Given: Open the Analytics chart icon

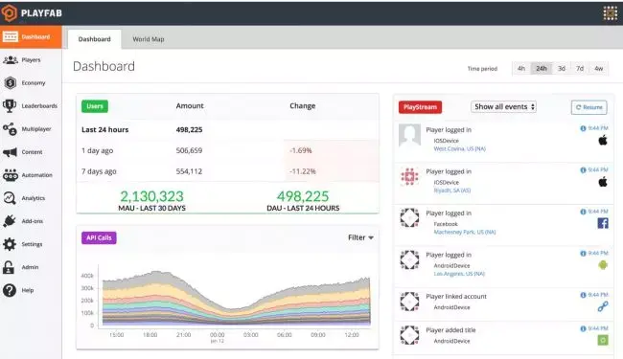Looking at the screenshot, I should point(10,198).
